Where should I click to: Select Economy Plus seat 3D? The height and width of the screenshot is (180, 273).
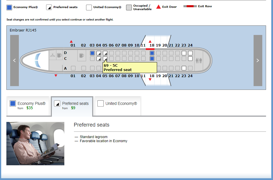click(92, 53)
